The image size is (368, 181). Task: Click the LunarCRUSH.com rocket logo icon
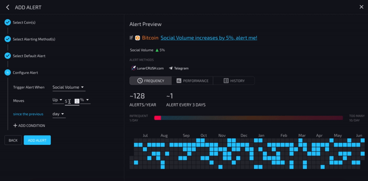coord(134,68)
